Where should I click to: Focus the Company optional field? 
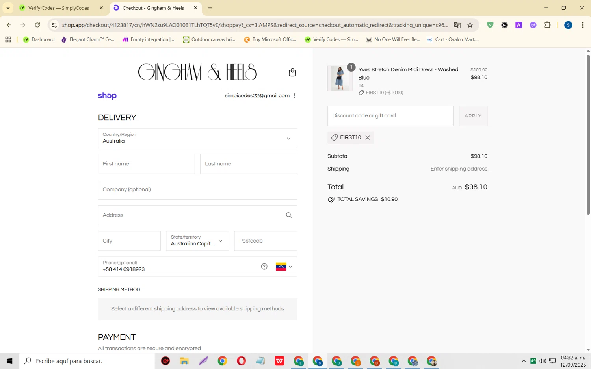(x=197, y=189)
